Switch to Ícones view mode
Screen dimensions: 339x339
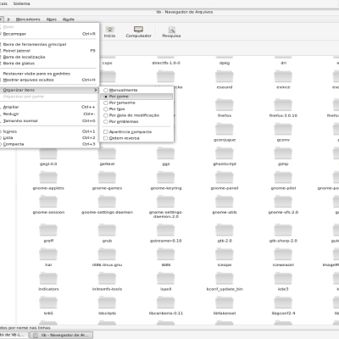[48, 131]
